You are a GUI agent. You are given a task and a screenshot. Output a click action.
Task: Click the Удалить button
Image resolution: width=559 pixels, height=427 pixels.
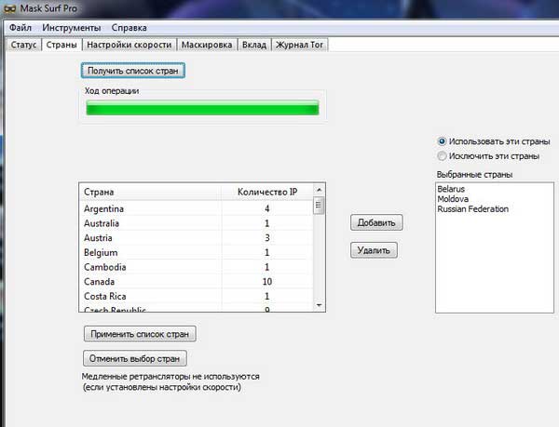click(x=375, y=249)
